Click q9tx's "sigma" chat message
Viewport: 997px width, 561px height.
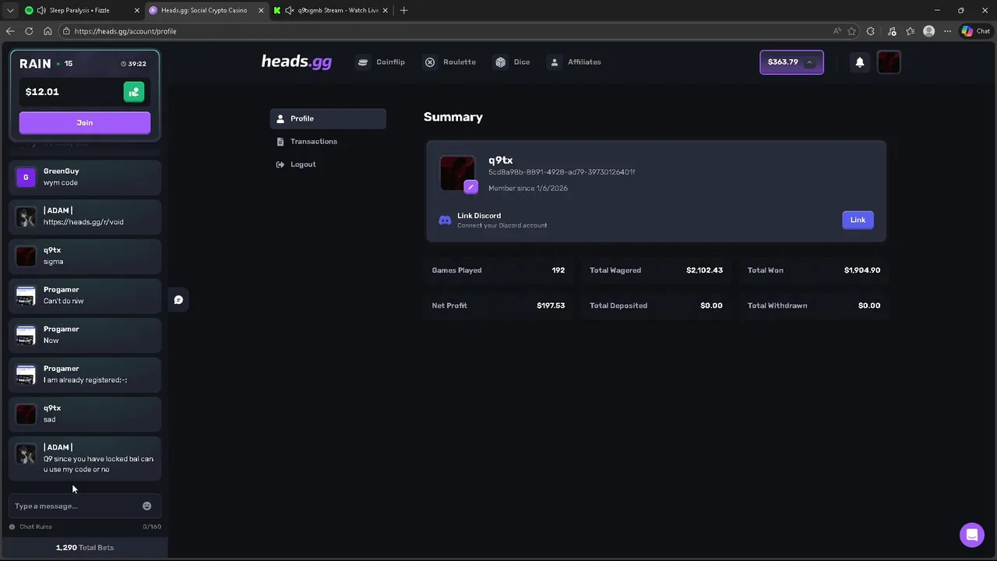pos(53,262)
